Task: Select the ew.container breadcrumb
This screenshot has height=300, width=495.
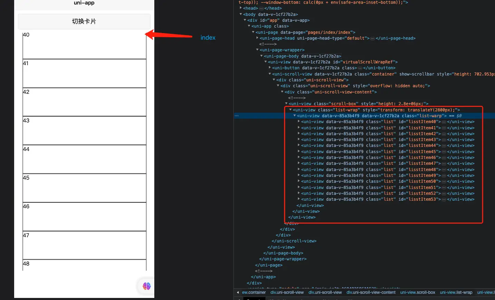Action: point(254,292)
